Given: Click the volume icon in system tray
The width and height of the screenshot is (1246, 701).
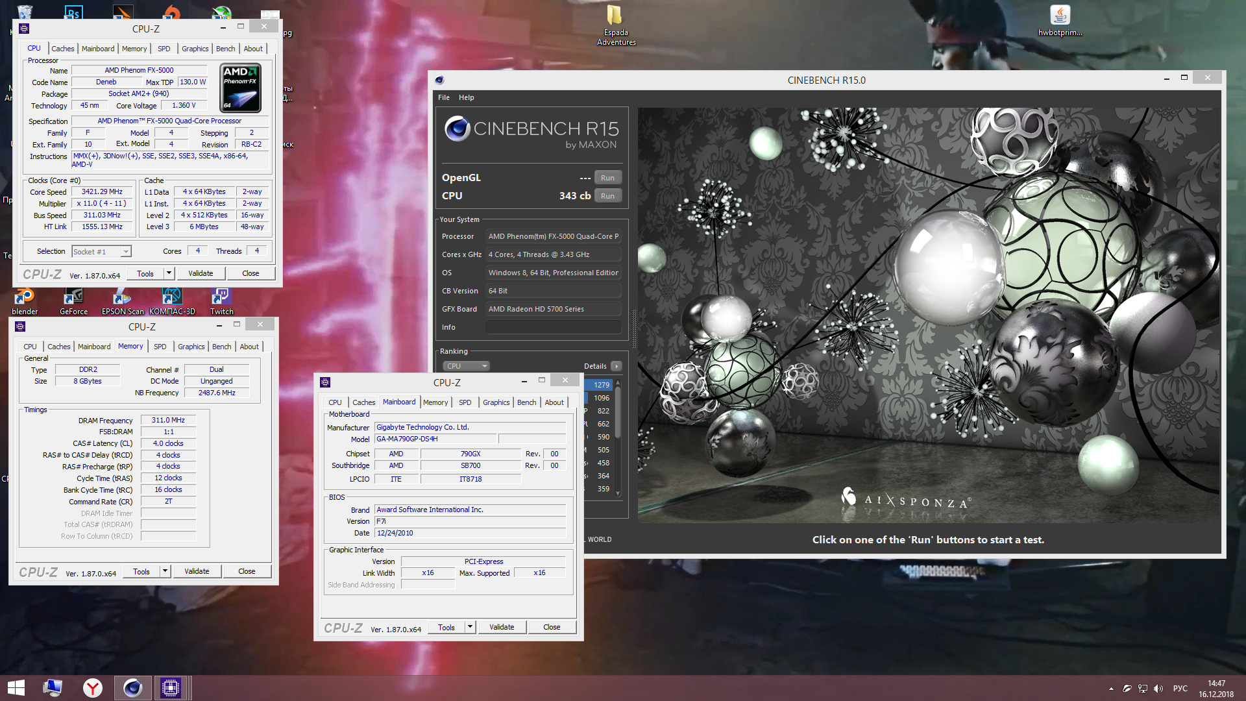Looking at the screenshot, I should [1158, 689].
